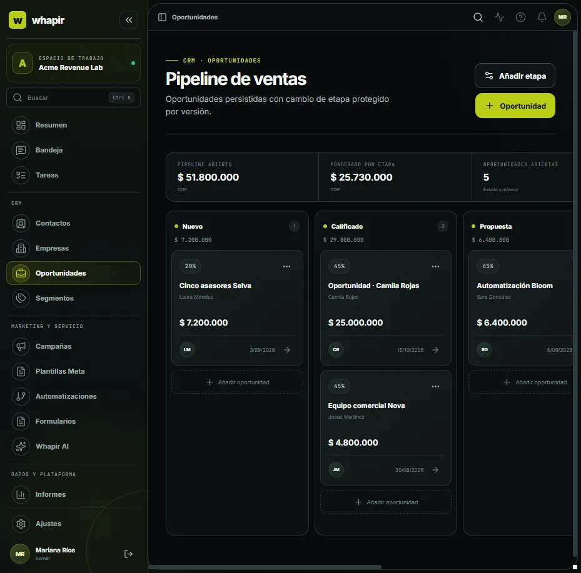Focus the Buscar search field
Image resolution: width=581 pixels, height=573 pixels.
coord(73,97)
